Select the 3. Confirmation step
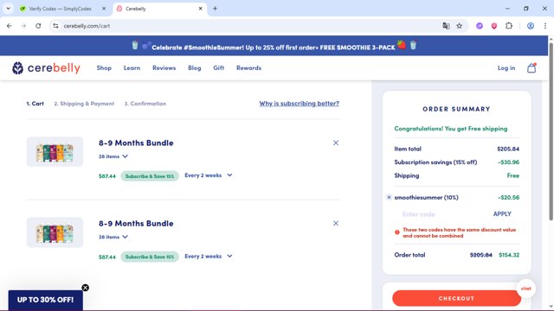The width and height of the screenshot is (554, 311). coord(145,104)
